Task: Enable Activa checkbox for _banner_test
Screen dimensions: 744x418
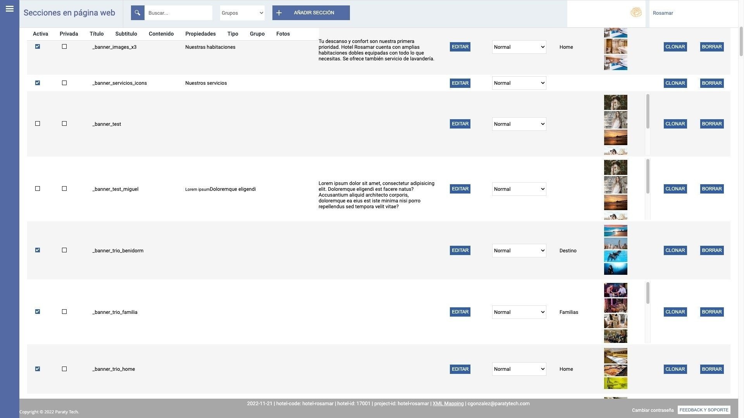Action: click(38, 124)
